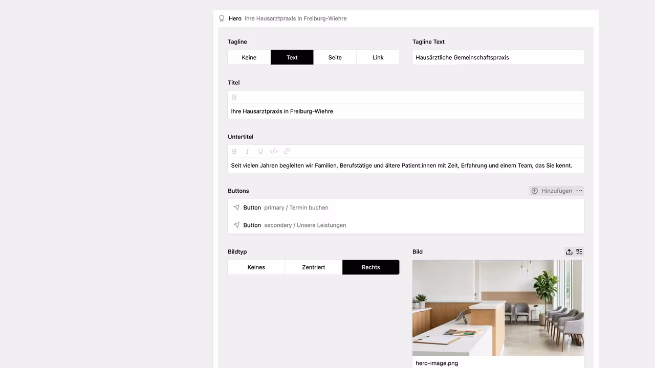Click the Tagline Text label
Viewport: 655px width, 368px height.
pos(429,42)
